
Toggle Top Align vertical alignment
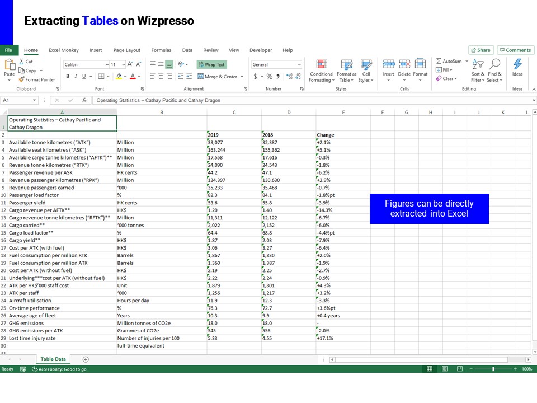pyautogui.click(x=152, y=64)
